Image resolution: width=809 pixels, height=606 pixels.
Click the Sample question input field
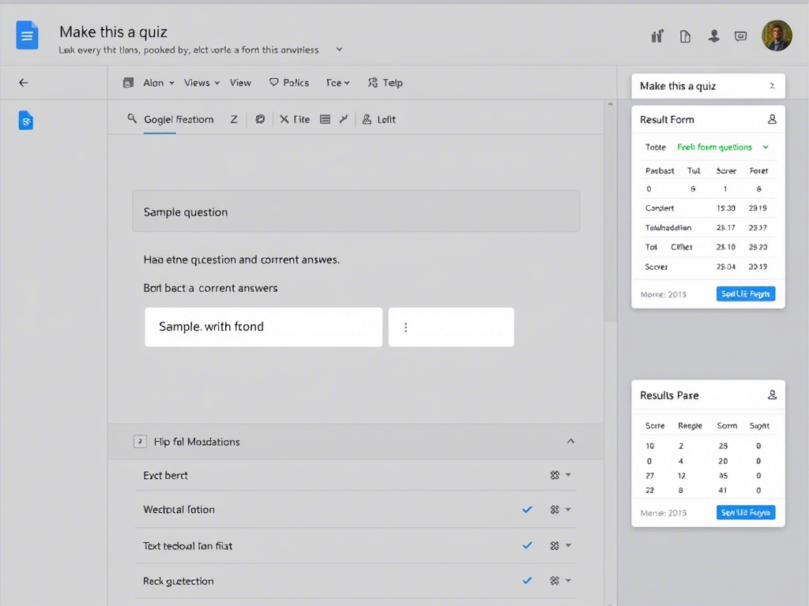(356, 211)
